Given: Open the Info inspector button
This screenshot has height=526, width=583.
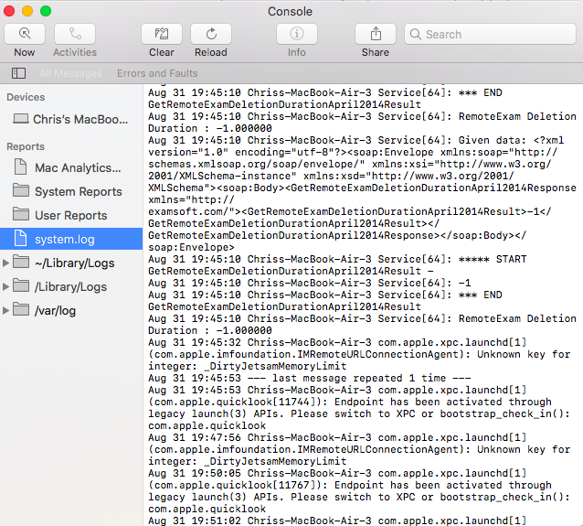Looking at the screenshot, I should [x=297, y=34].
